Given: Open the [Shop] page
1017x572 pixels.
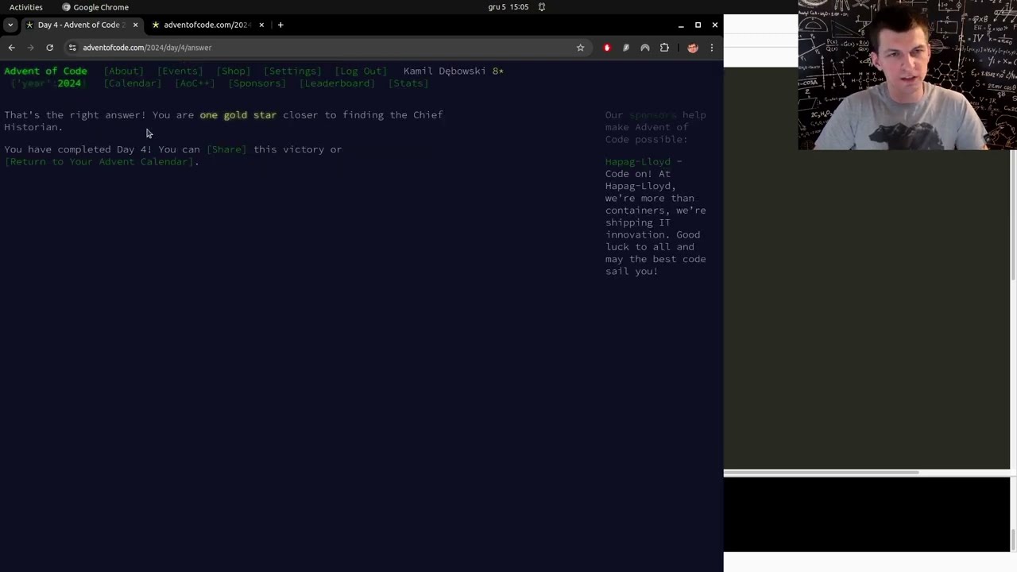Looking at the screenshot, I should (x=234, y=71).
